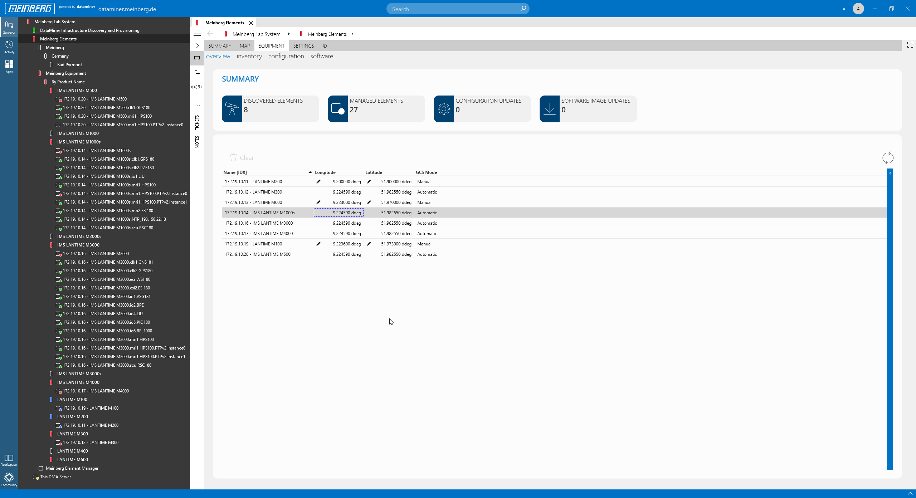Viewport: 916px width, 498px height.
Task: Select DataMiner Infrastructure Discovery and Provisioning
Action: tap(90, 30)
